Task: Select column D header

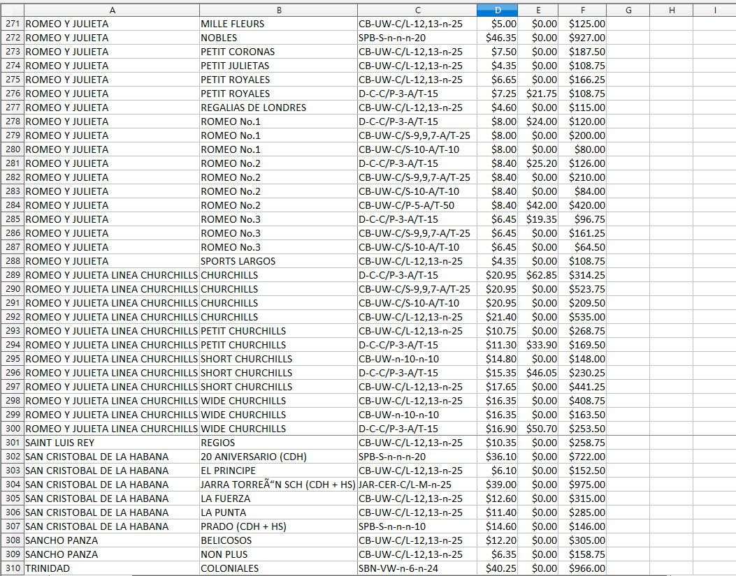Action: point(497,10)
